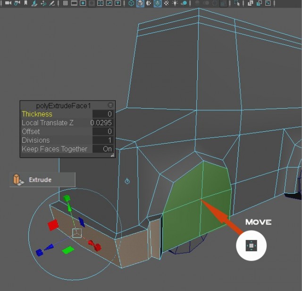Click the polyExtrudeFace1 panel title
This screenshot has width=302, height=291.
point(63,106)
